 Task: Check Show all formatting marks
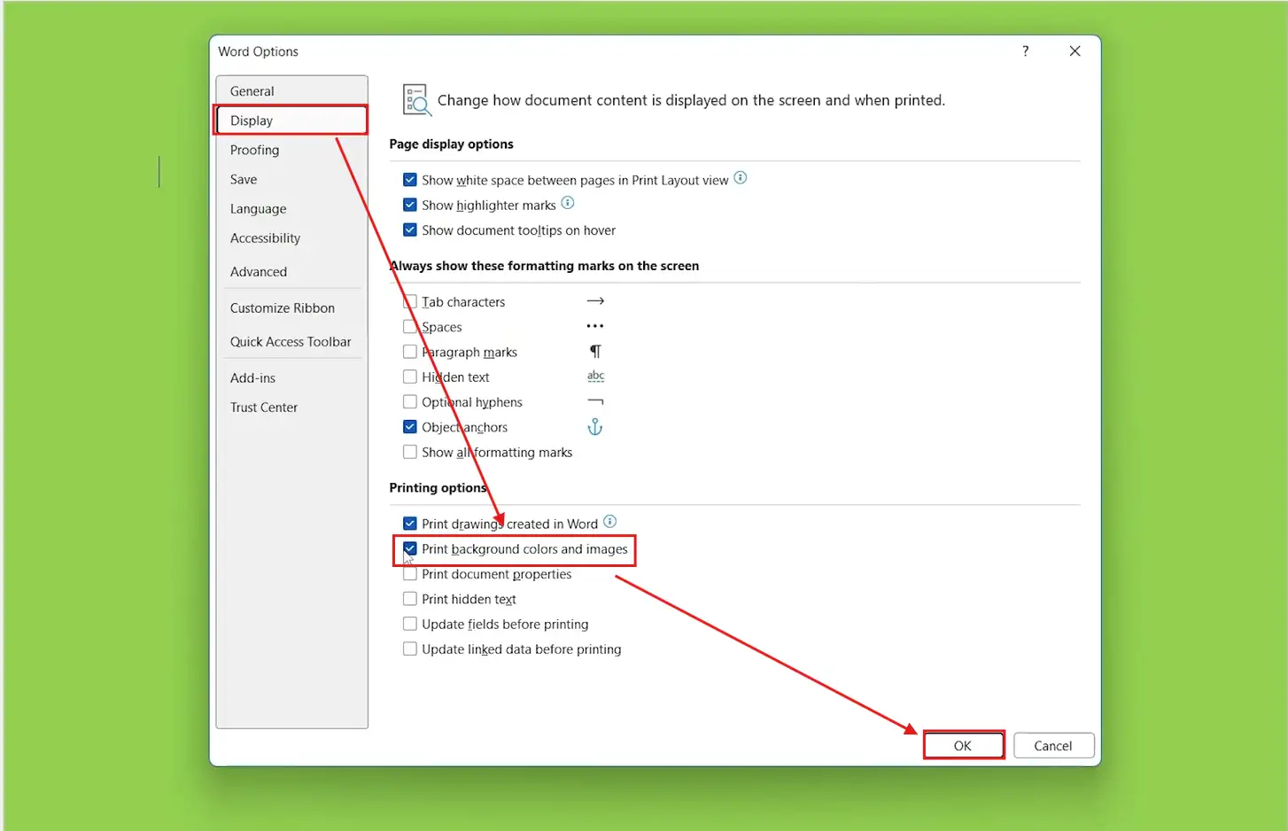(410, 452)
